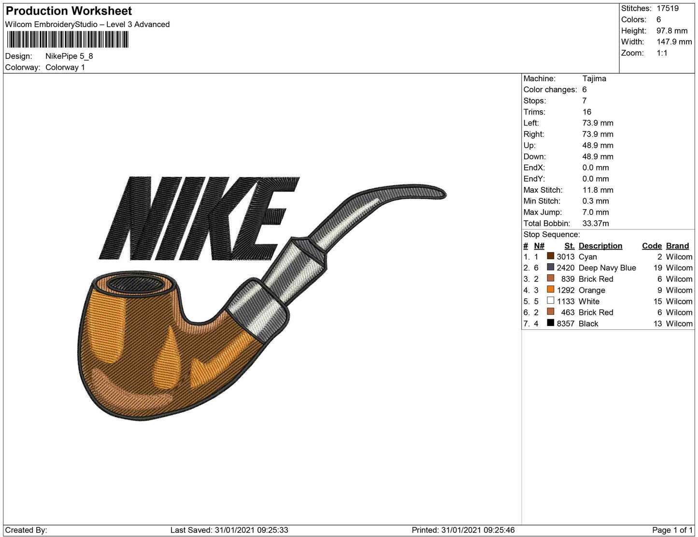Click the 'Right:' label
This screenshot has width=698, height=537.
[x=534, y=134]
